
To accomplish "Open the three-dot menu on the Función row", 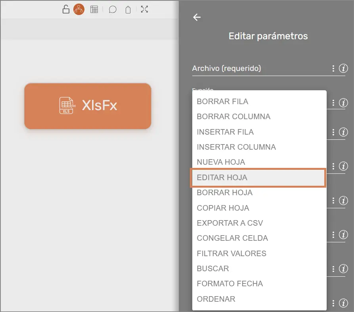I will (x=333, y=103).
